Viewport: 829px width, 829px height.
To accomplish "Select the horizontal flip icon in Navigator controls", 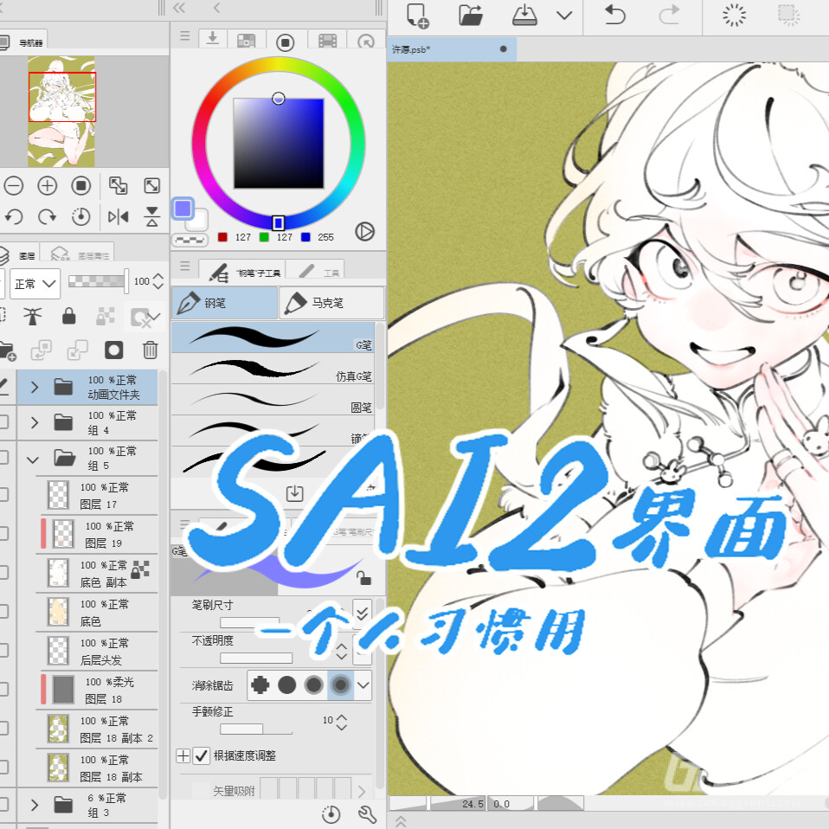I will pos(119,217).
